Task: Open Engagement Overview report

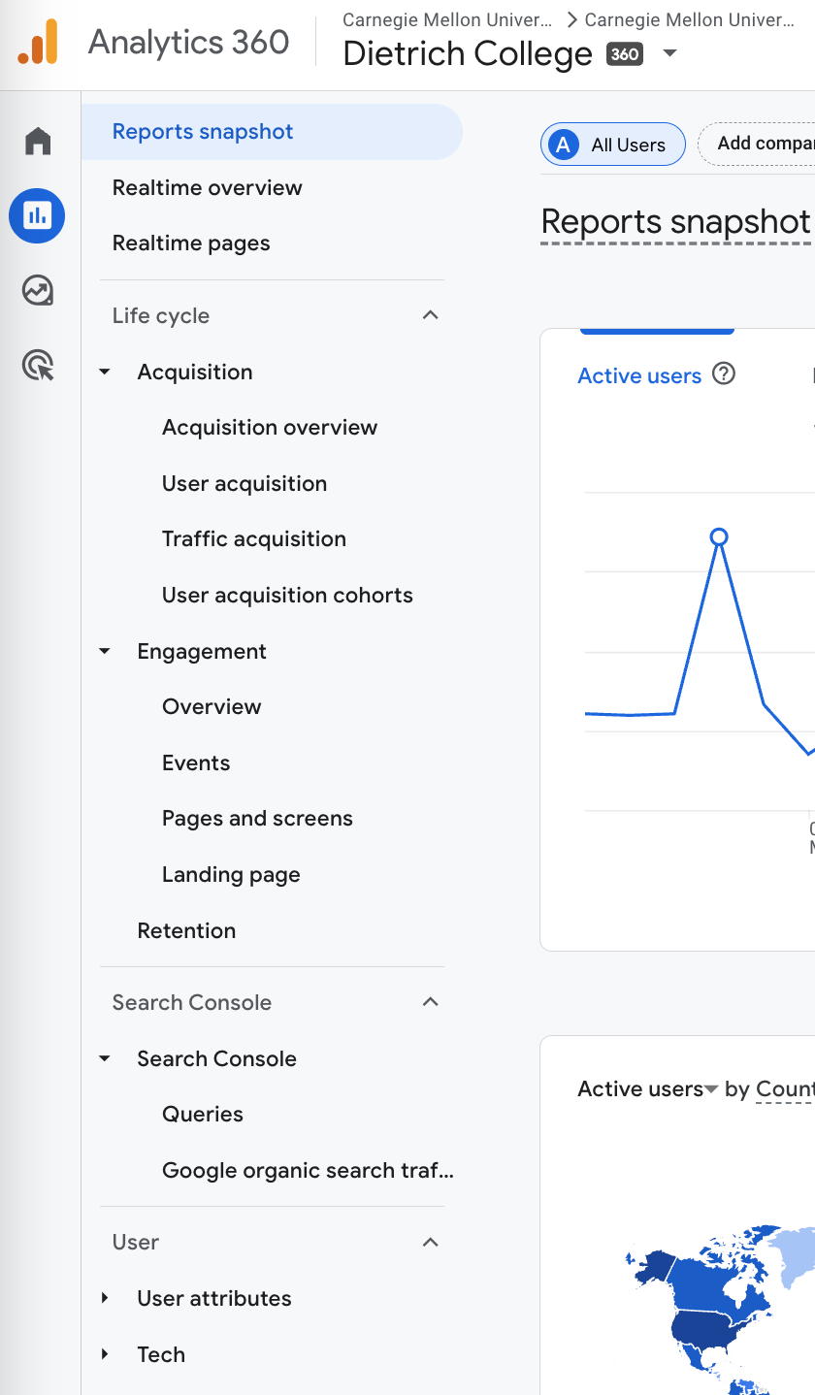Action: 212,706
